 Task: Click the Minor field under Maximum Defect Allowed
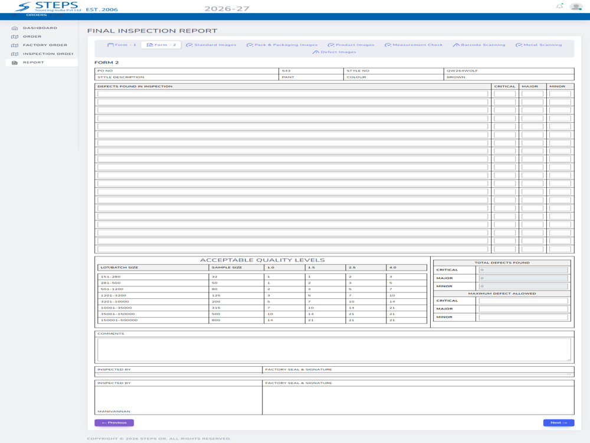coord(523,317)
